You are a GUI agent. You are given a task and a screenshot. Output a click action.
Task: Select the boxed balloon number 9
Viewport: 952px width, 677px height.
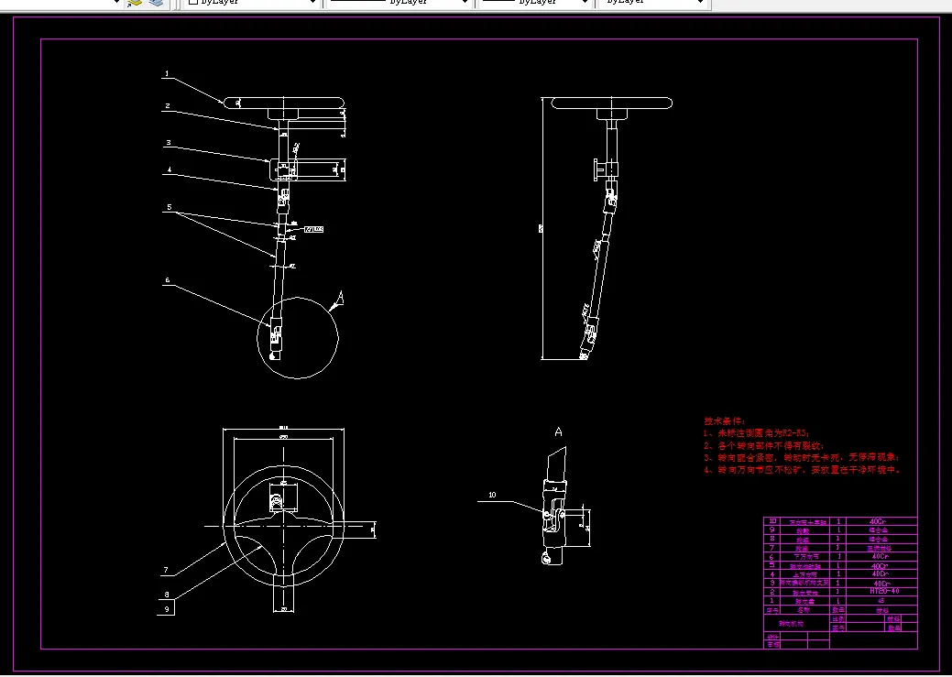click(x=167, y=607)
